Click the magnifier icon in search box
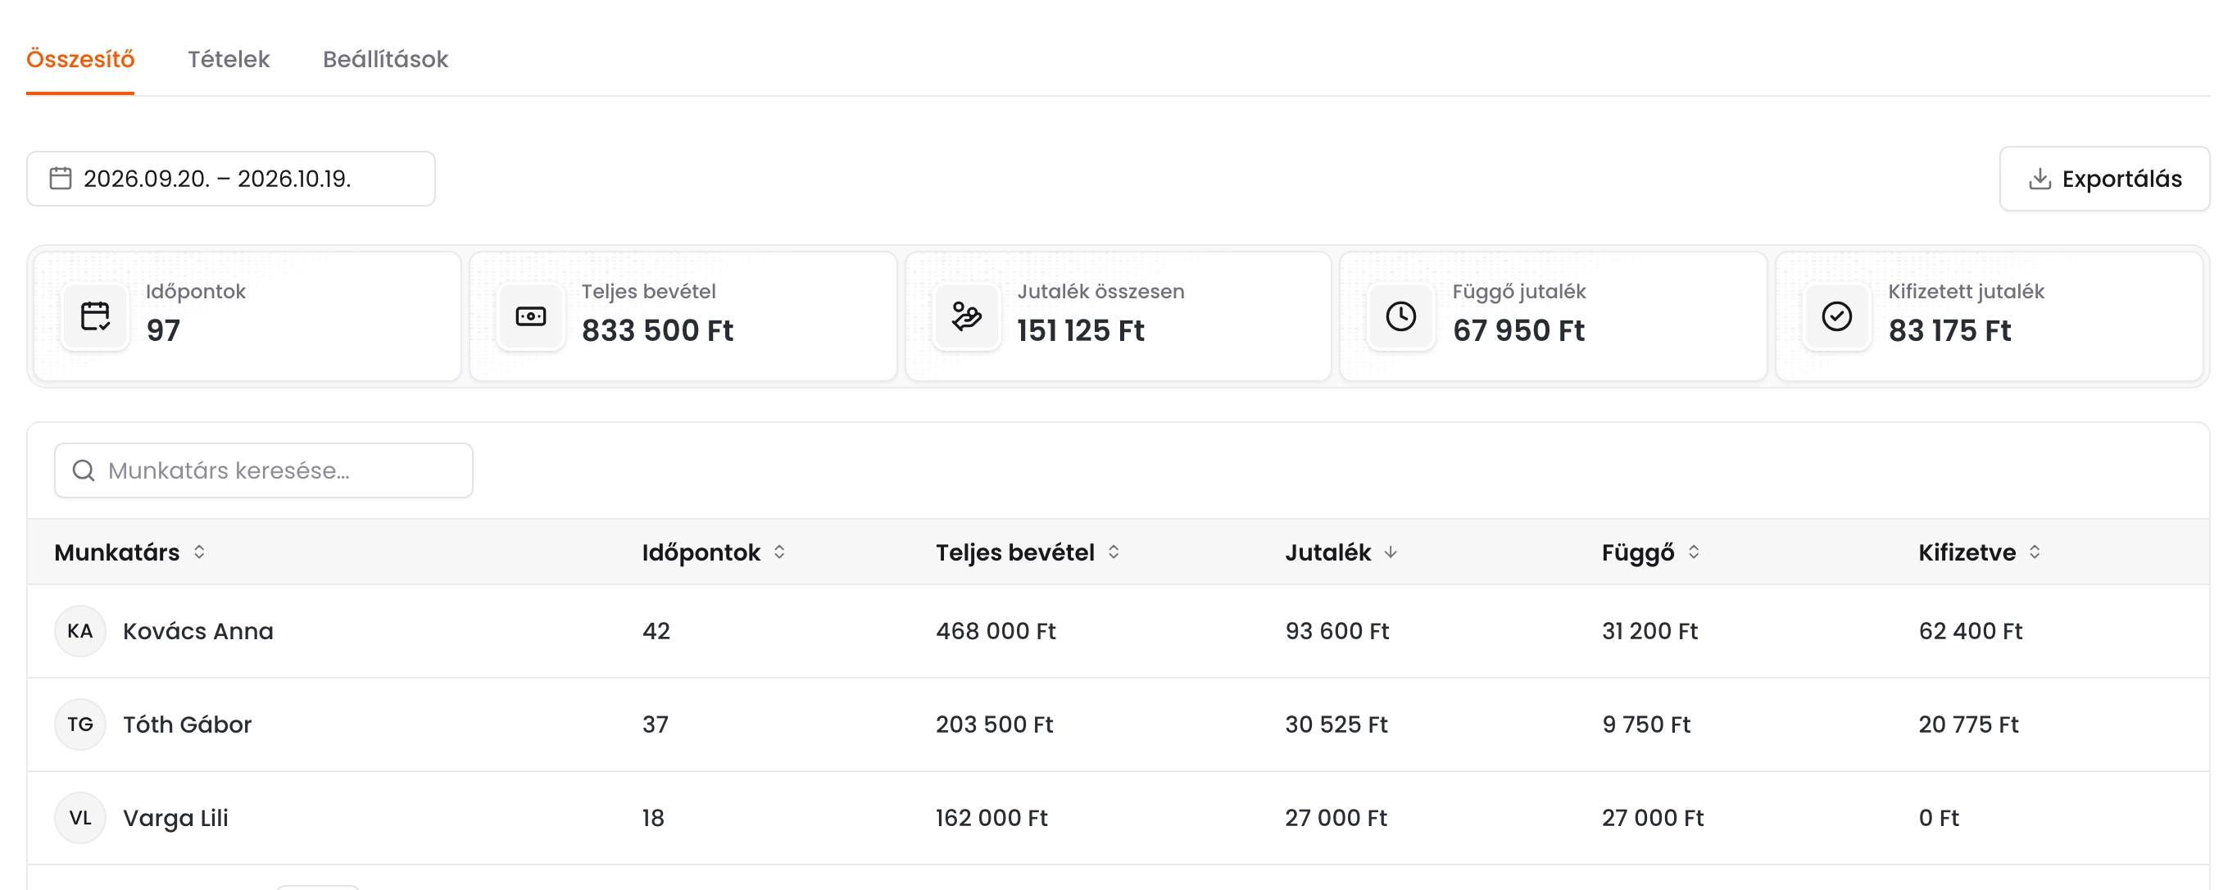 [x=84, y=470]
